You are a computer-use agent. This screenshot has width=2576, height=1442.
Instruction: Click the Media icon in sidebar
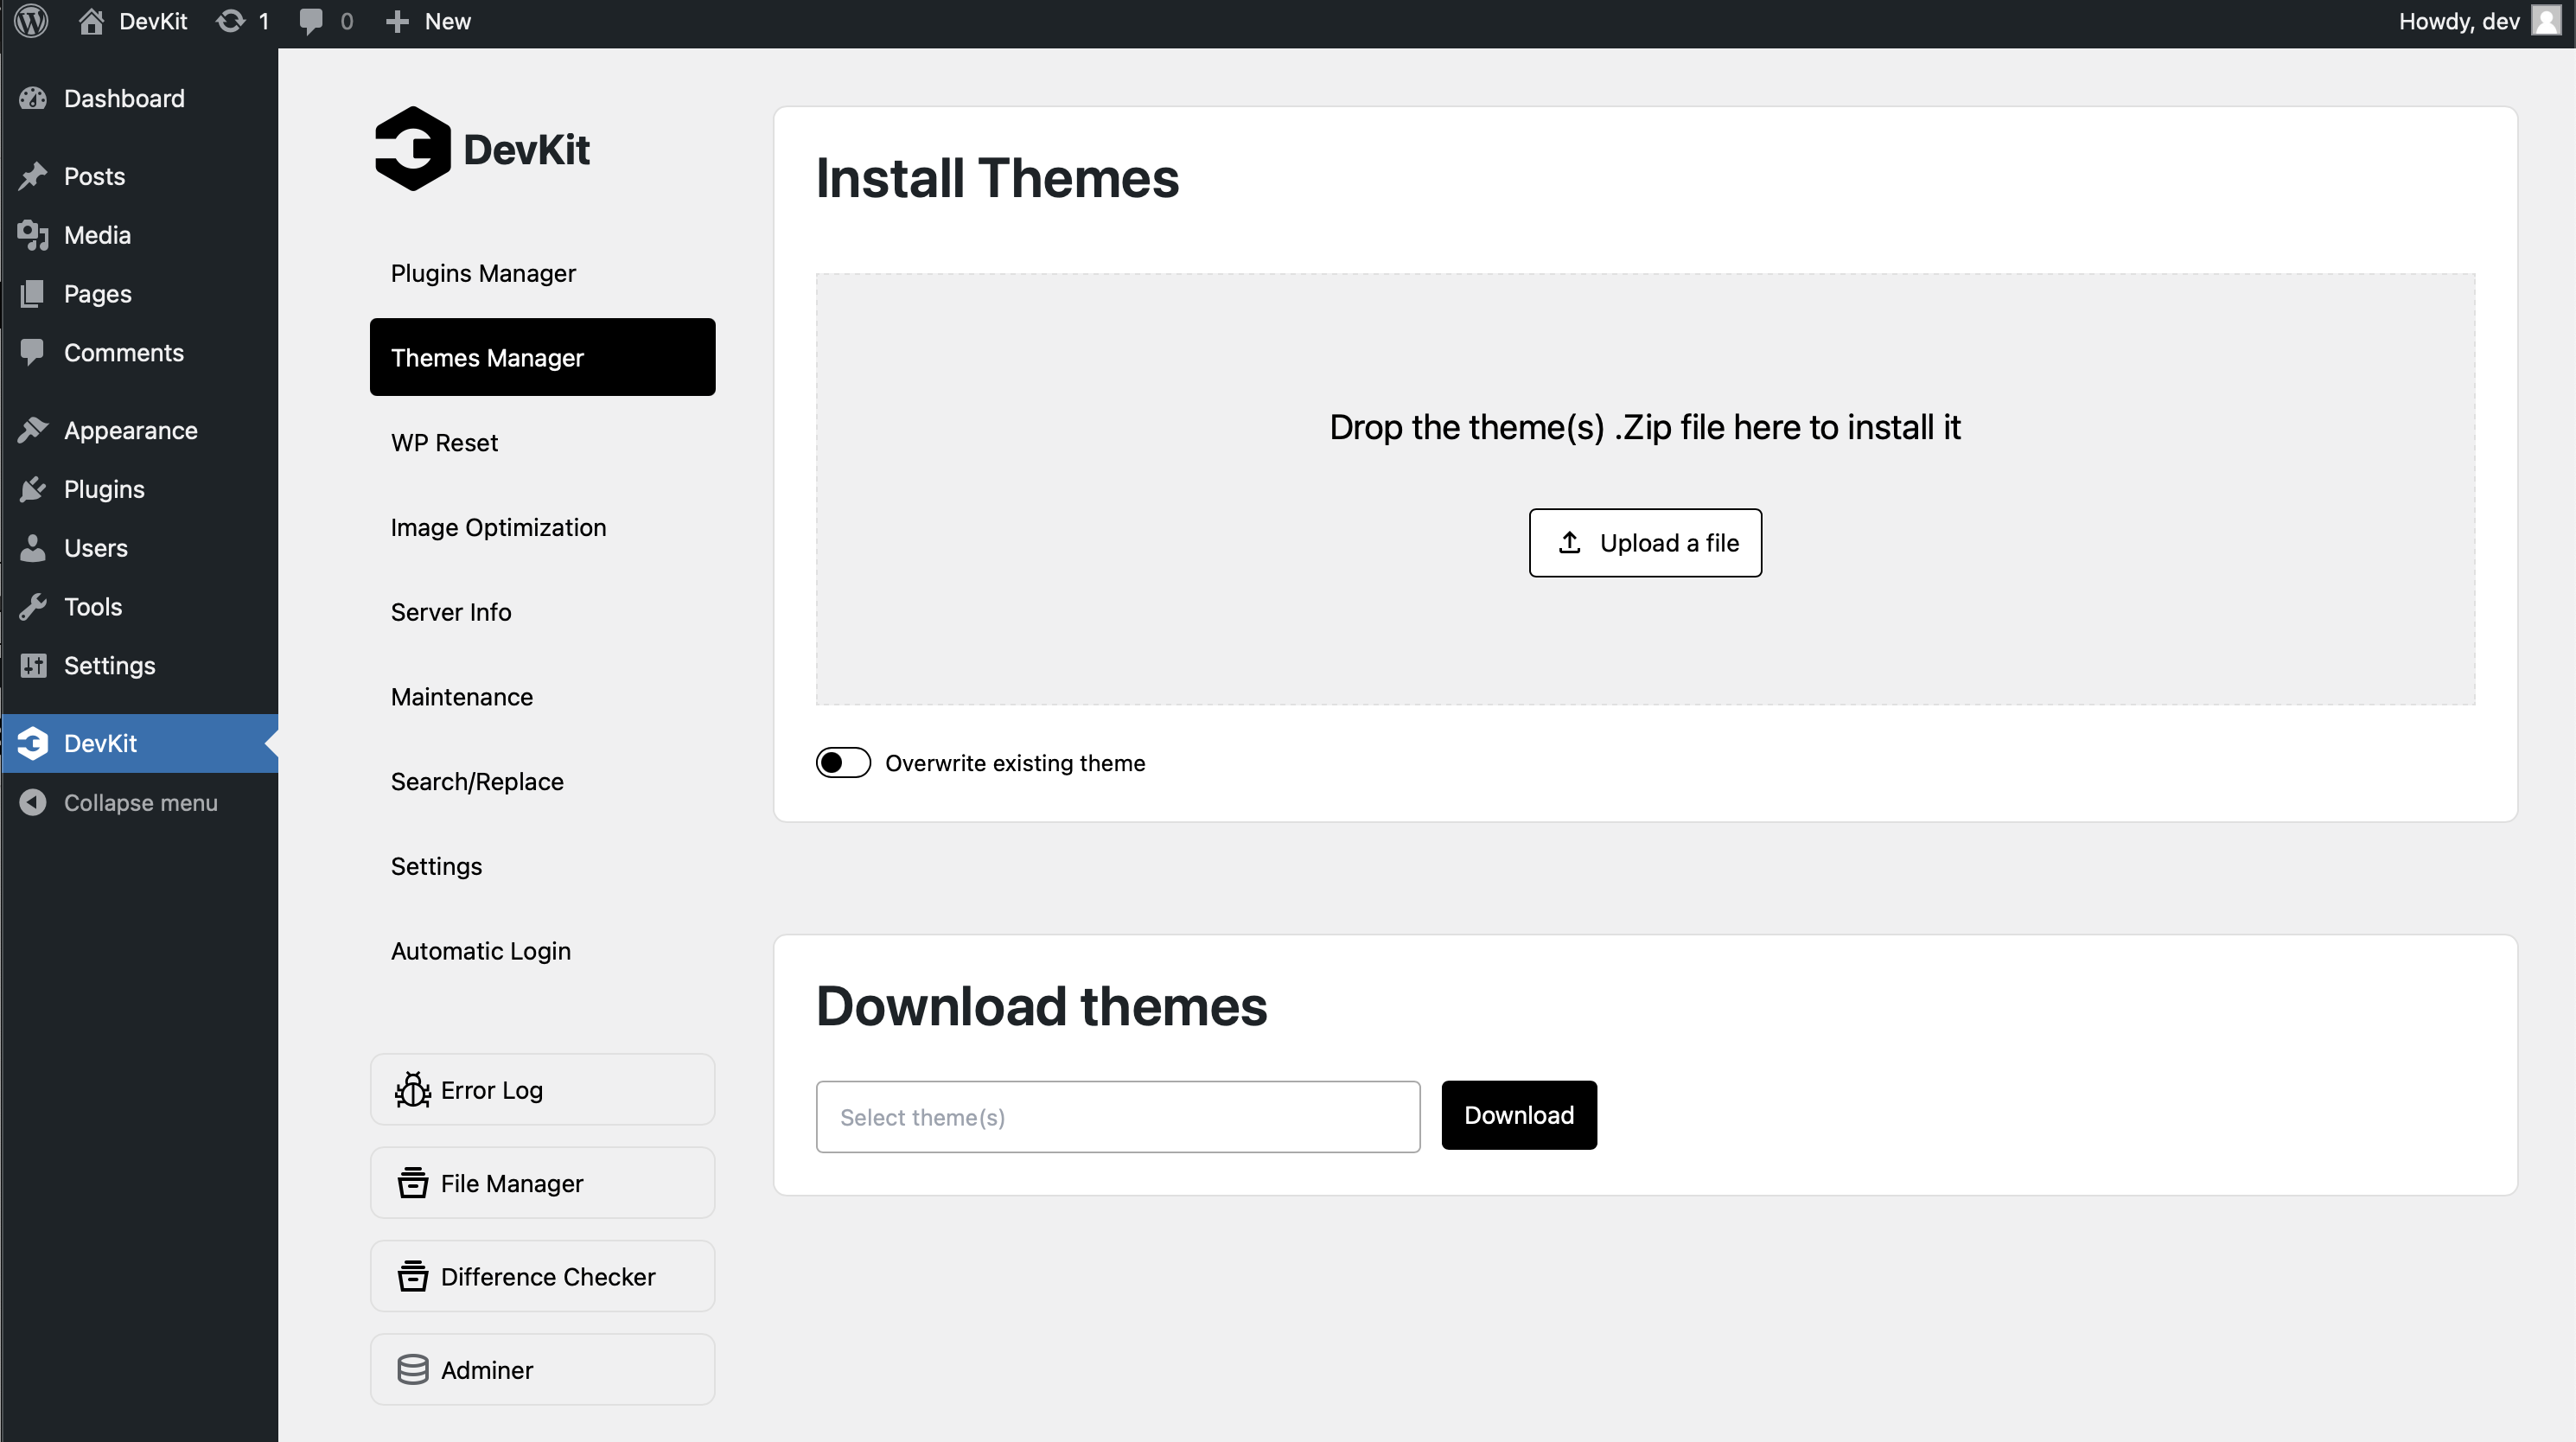33,235
